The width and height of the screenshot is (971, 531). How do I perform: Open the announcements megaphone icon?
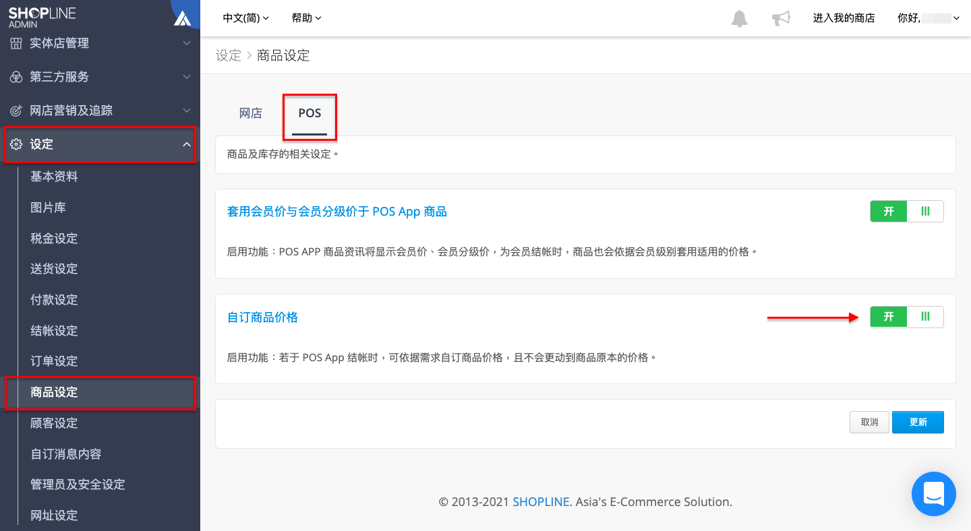pos(781,19)
